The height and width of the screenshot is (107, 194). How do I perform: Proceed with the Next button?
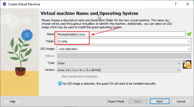coord(160,101)
